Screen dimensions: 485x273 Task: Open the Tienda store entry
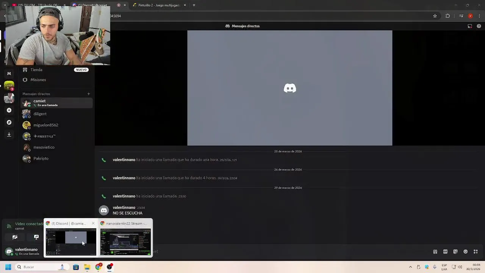point(56,70)
